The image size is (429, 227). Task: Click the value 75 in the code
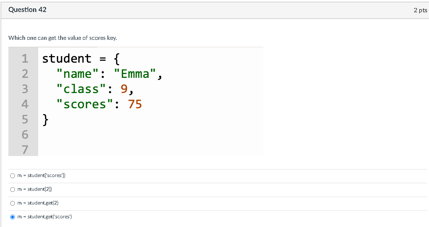click(135, 104)
